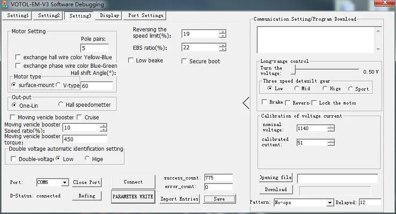
Task: Increase Moving vehicle booster speed ratio
Action: coord(103,126)
